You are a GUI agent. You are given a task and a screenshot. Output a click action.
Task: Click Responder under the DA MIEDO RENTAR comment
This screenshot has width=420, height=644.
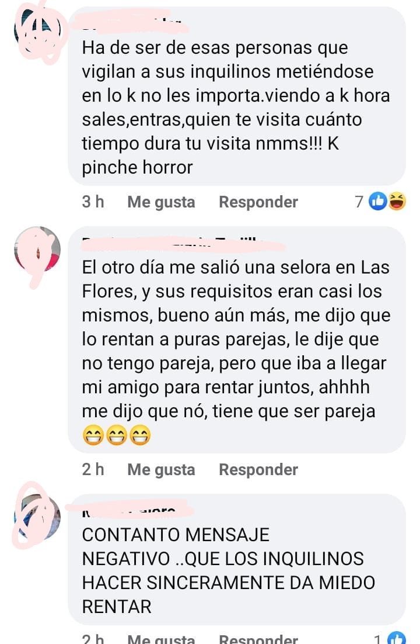click(258, 639)
